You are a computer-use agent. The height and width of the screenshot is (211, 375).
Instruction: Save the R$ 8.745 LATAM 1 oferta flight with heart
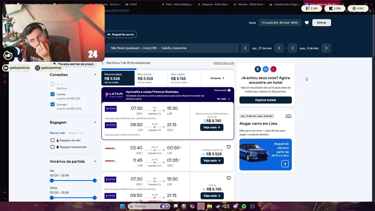point(229,178)
